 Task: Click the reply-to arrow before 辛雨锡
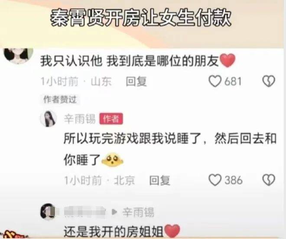click(114, 212)
